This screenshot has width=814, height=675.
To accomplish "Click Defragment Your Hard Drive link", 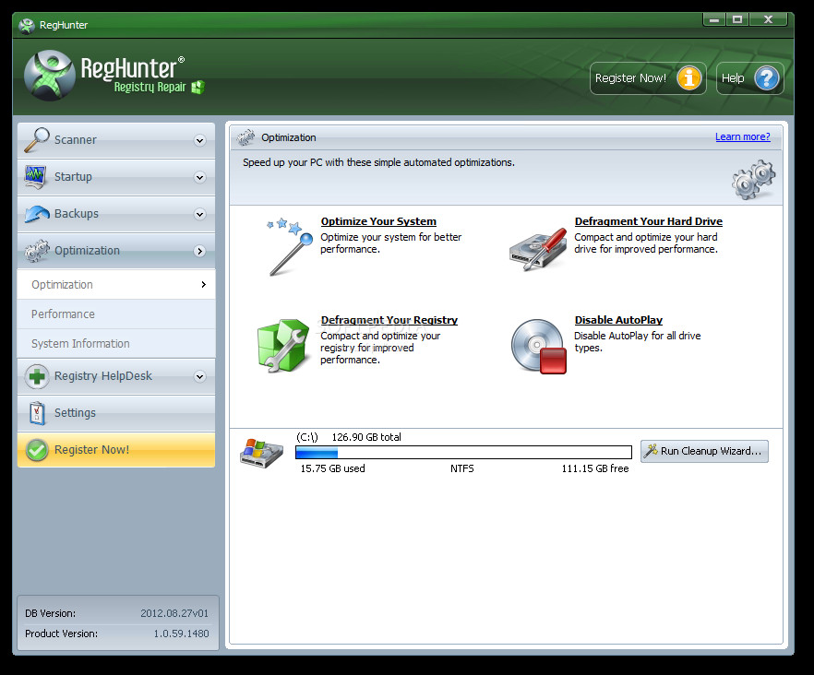I will (649, 221).
